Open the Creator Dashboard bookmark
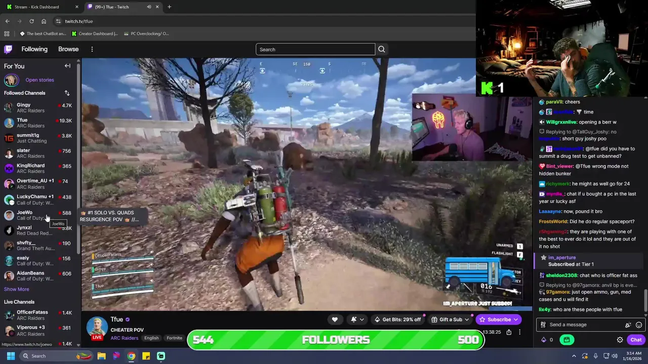 (95, 34)
